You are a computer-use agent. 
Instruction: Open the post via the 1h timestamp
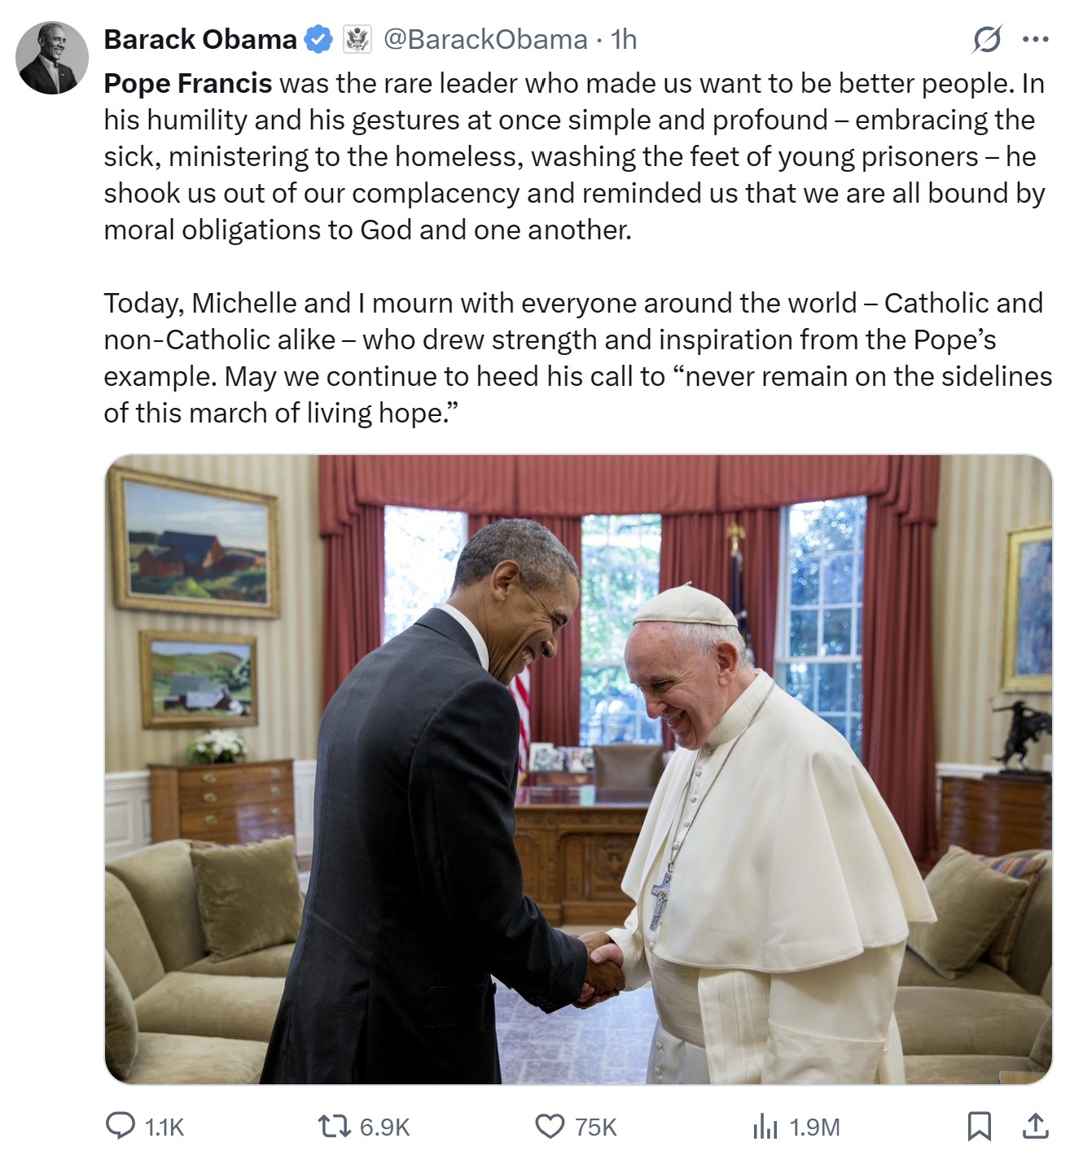(624, 39)
